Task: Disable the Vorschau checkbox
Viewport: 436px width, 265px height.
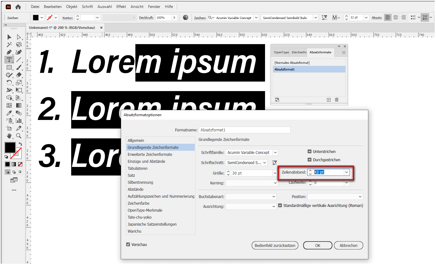Action: pos(128,244)
